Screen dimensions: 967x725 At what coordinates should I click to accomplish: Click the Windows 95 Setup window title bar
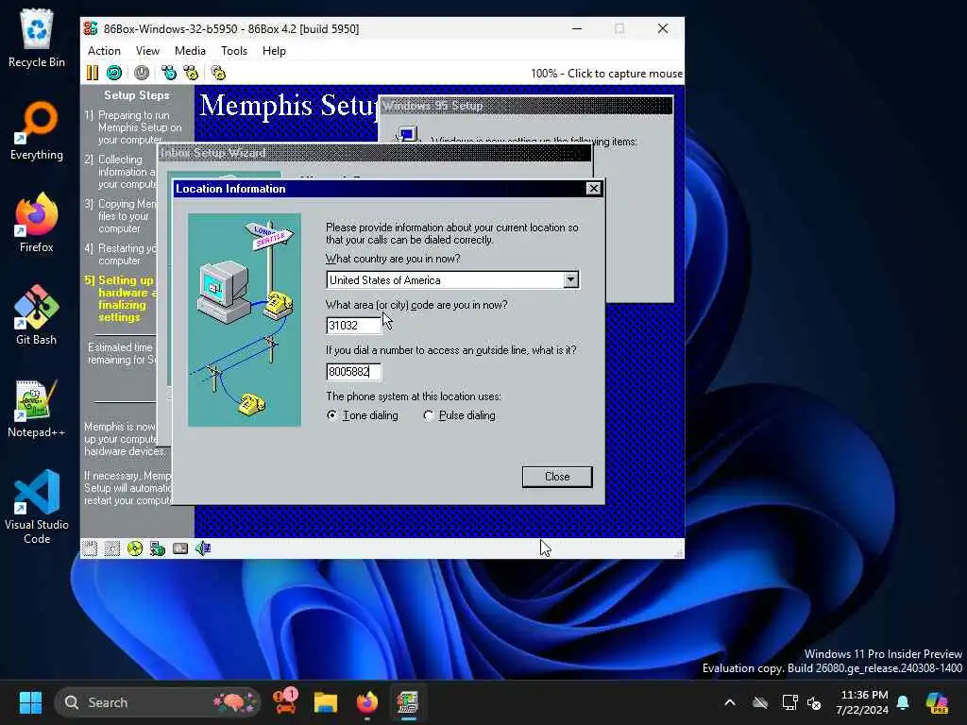[x=527, y=106]
